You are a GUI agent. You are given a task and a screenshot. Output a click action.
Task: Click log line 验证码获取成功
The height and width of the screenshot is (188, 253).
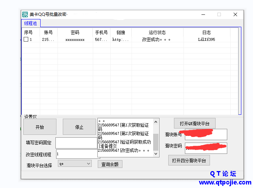[x=125, y=142]
